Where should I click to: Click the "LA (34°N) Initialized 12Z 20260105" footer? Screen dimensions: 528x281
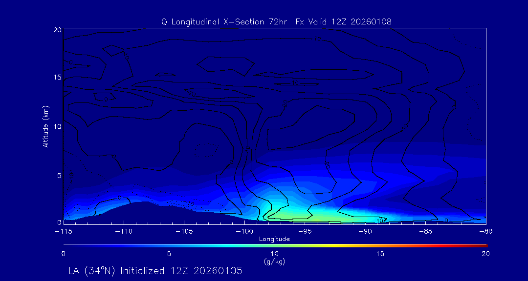pyautogui.click(x=155, y=270)
